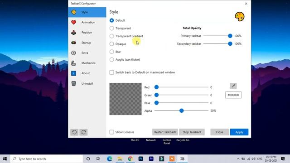Select the Uninstall section
The height and width of the screenshot is (163, 290).
coord(87,83)
